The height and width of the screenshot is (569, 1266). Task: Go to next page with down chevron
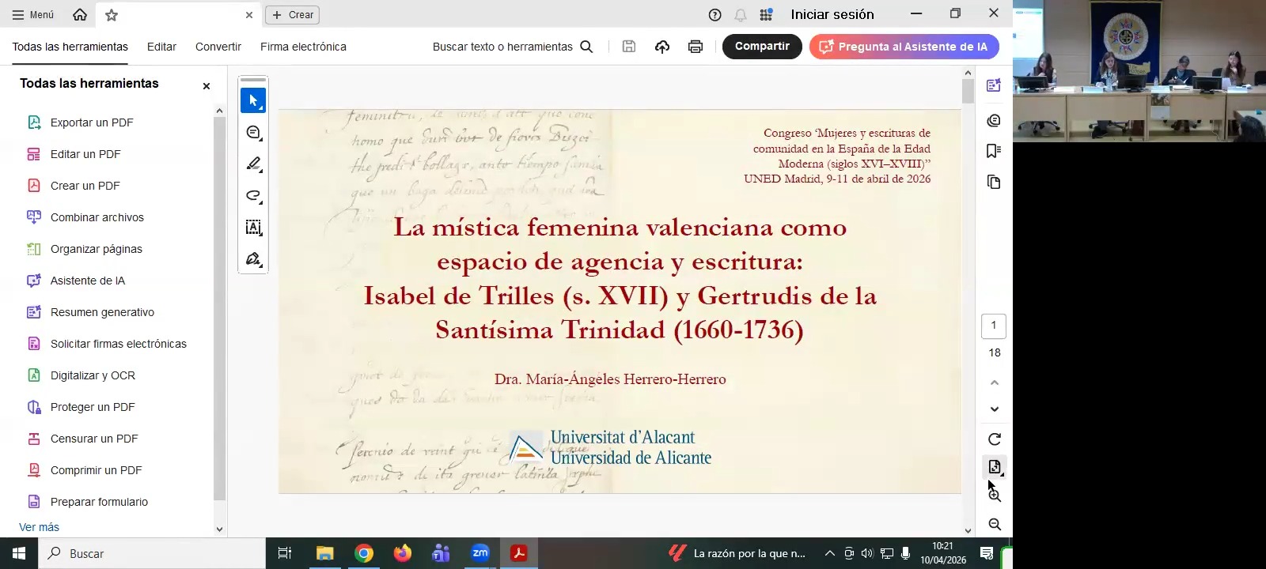pyautogui.click(x=995, y=409)
